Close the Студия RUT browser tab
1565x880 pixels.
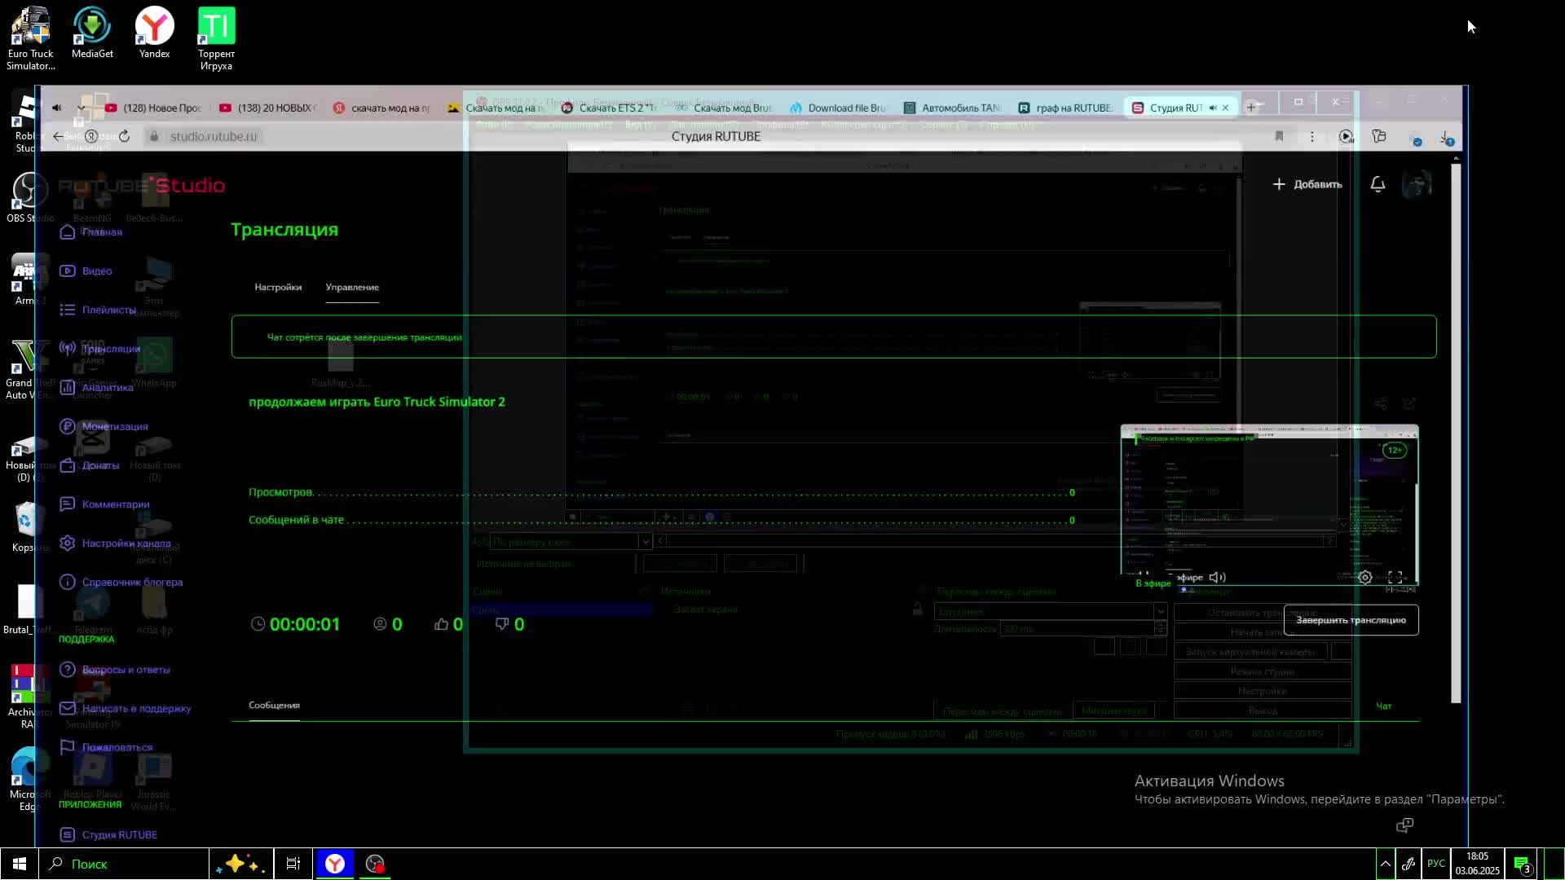[x=1225, y=108]
